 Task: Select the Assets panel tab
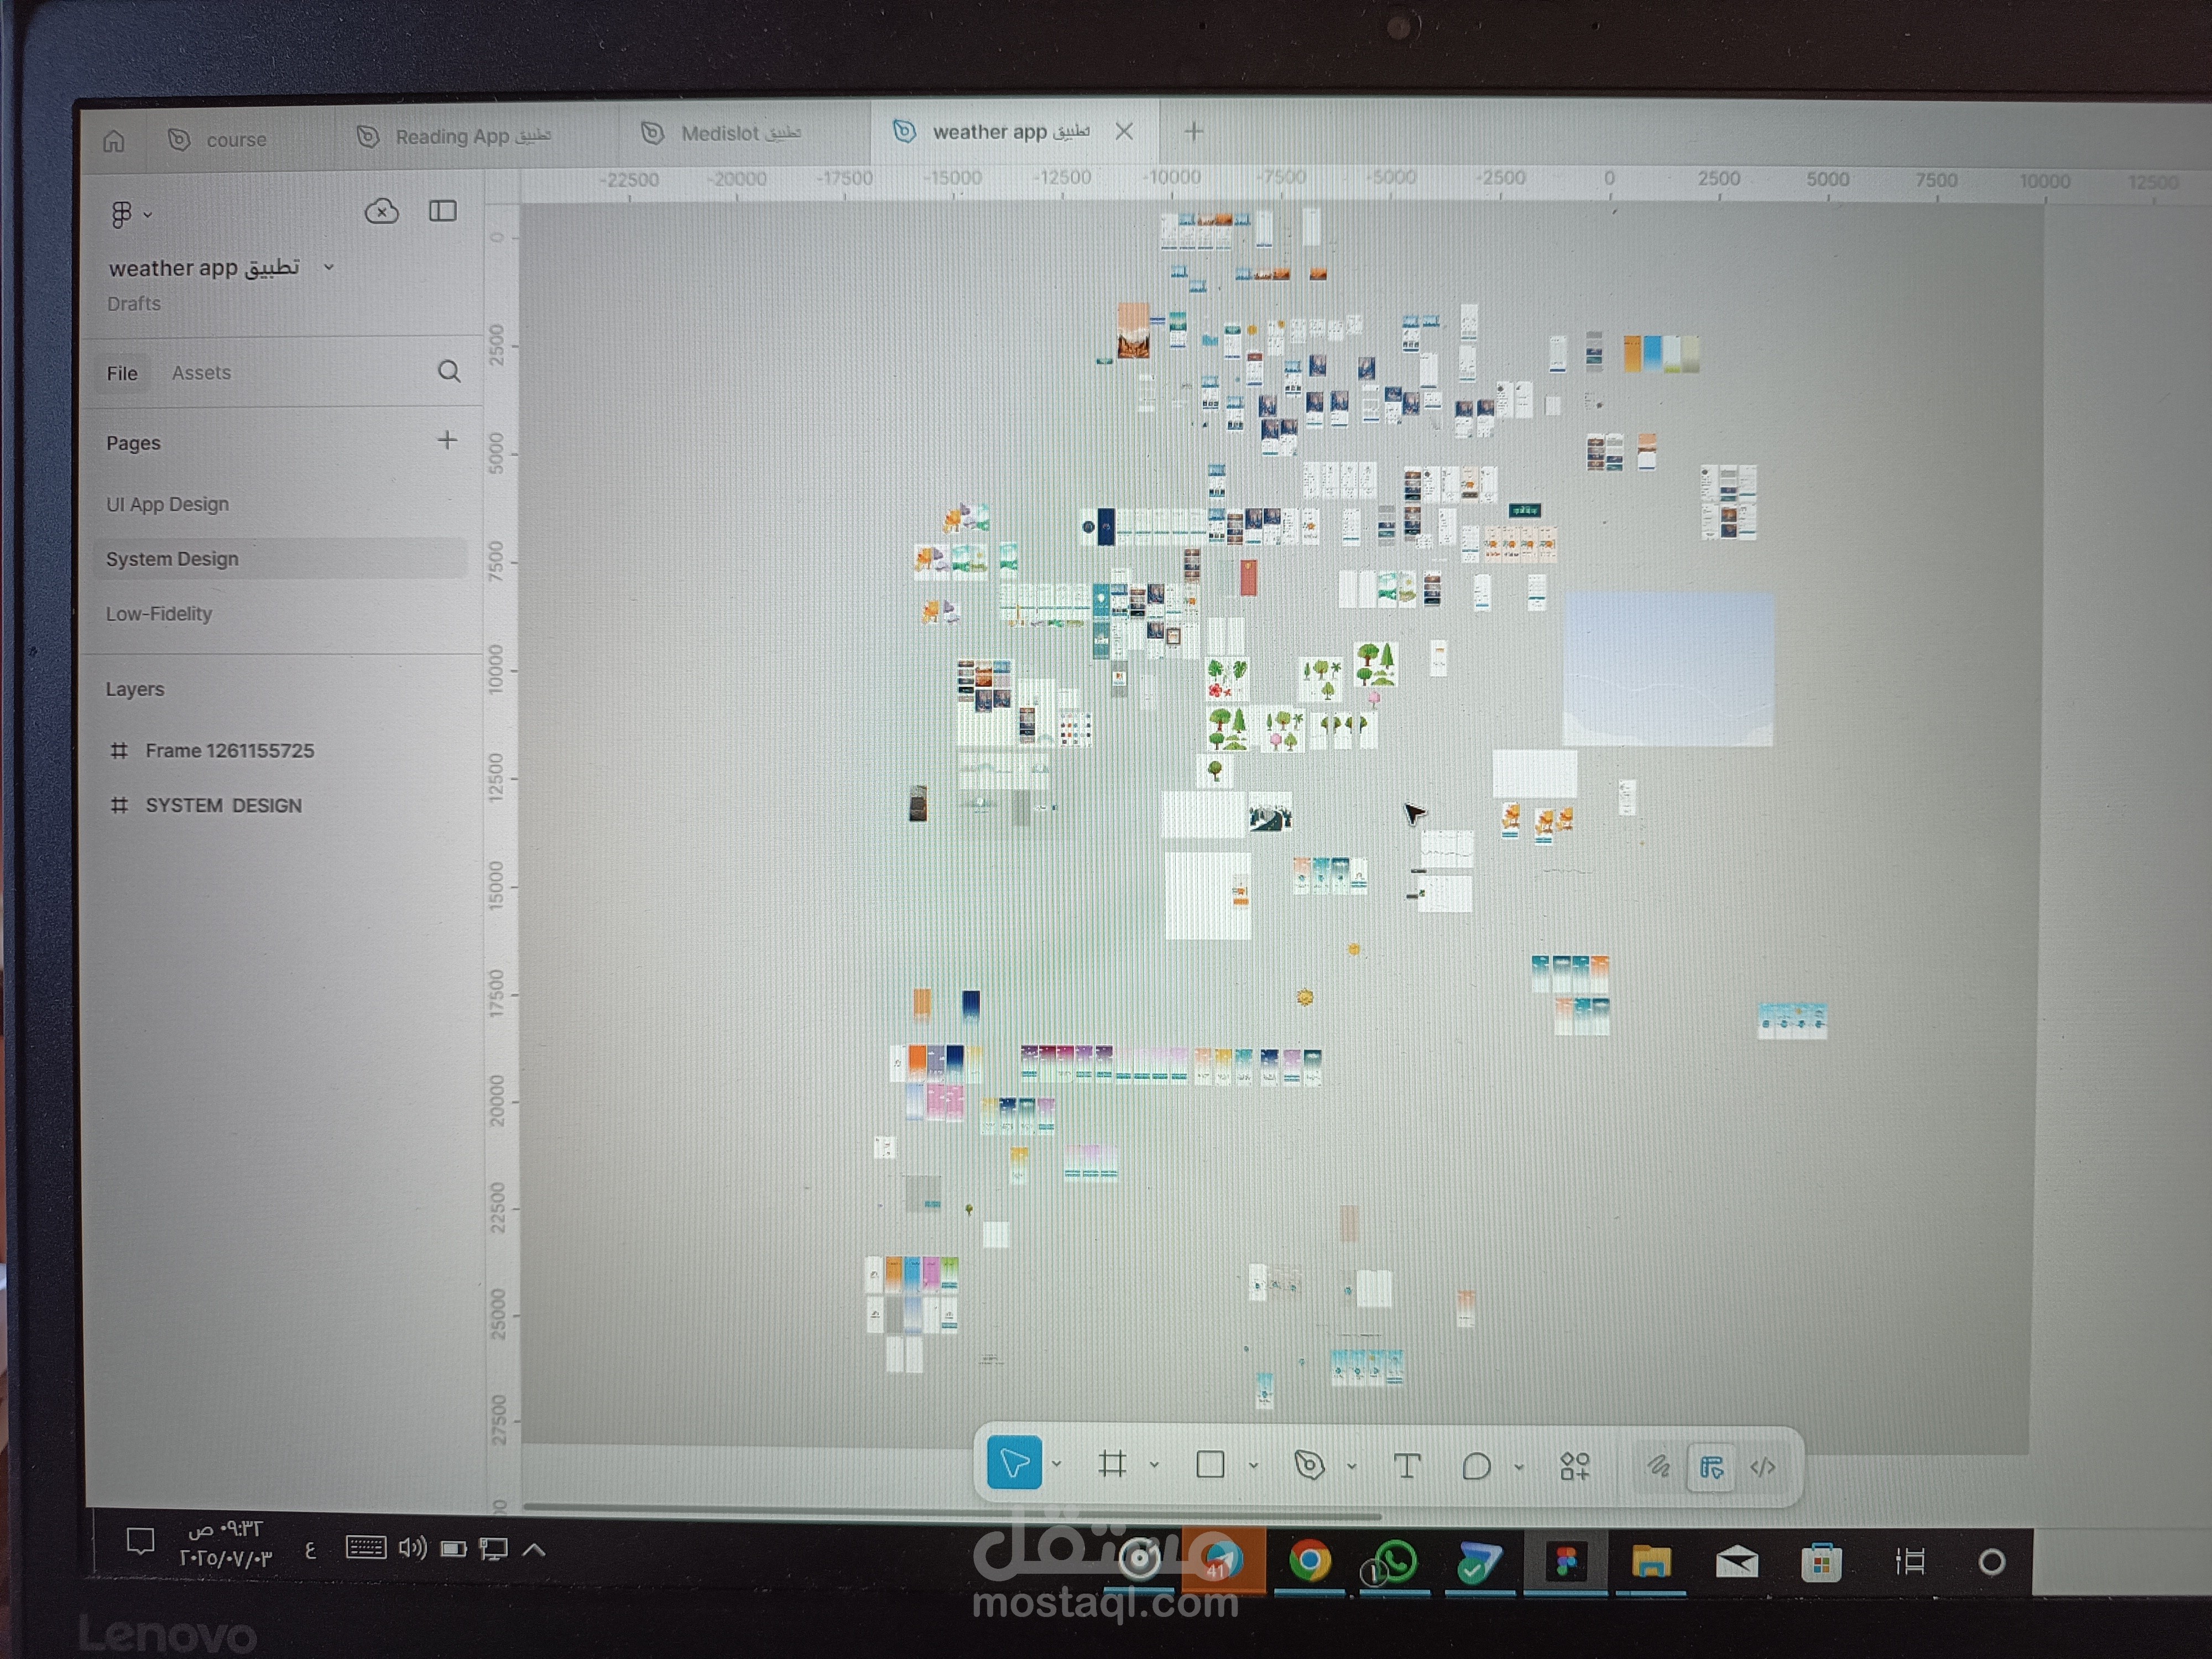(x=201, y=372)
